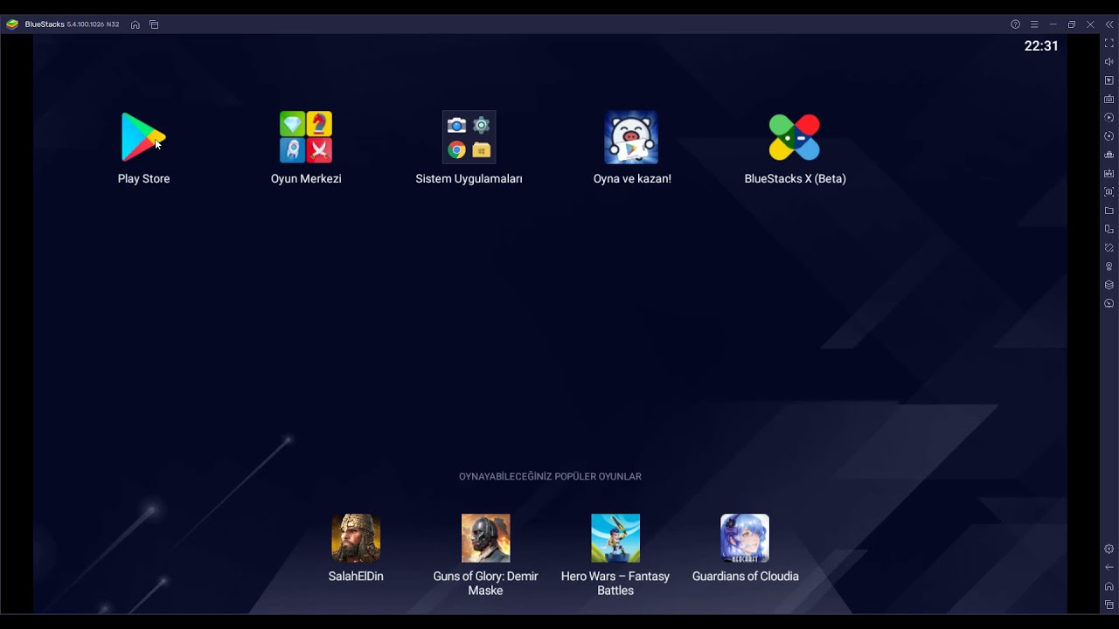This screenshot has width=1119, height=629.
Task: Click the install APK icon in sidebar
Action: (1109, 173)
